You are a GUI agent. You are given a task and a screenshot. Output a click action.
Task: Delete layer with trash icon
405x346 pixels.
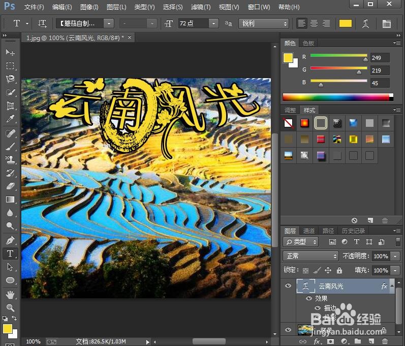pos(385,341)
